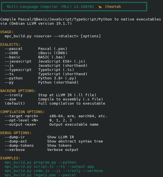Click the --typescript dialect flag
The width and height of the screenshot is (163, 177).
[18, 70]
